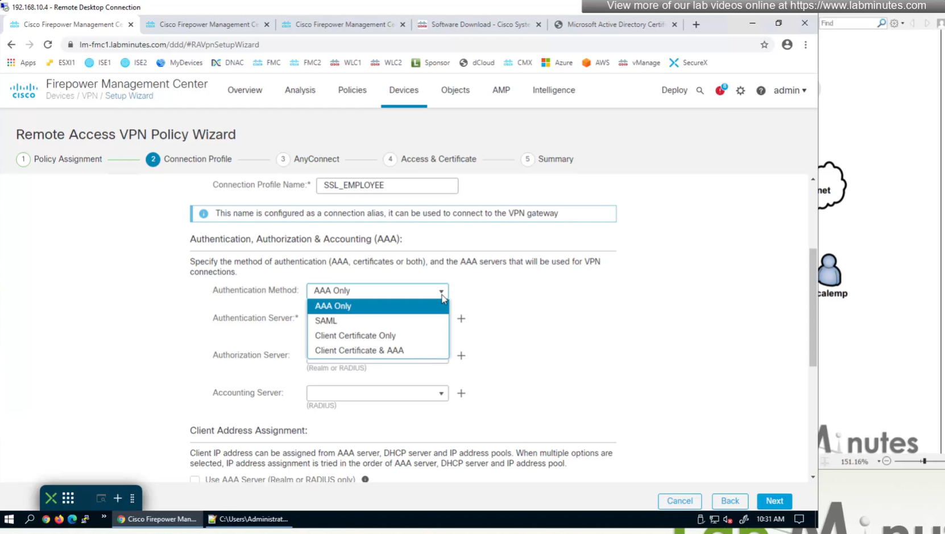
Task: Click the Back button
Action: click(730, 501)
